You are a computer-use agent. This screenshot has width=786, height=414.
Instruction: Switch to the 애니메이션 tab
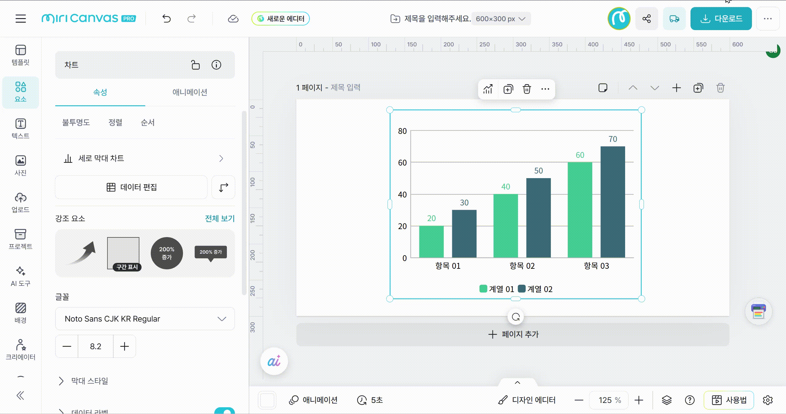(189, 92)
